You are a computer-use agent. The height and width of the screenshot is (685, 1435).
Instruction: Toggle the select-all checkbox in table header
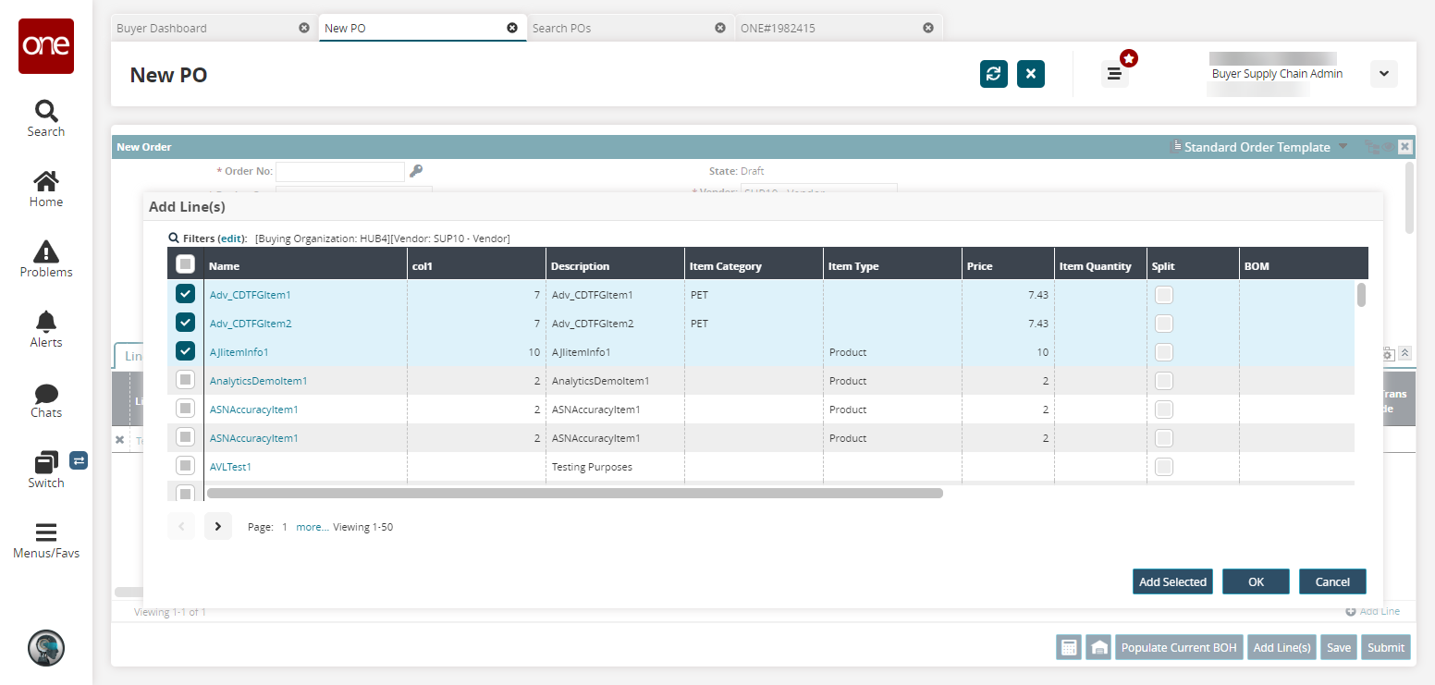pos(185,264)
